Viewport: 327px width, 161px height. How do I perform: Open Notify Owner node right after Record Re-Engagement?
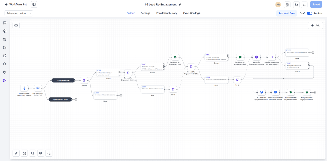point(291,92)
